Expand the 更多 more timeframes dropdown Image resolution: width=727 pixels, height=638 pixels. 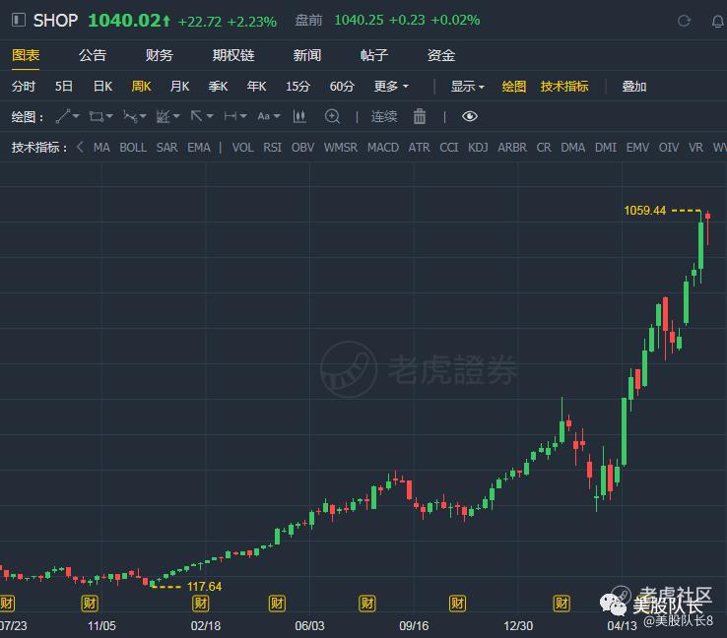point(391,87)
